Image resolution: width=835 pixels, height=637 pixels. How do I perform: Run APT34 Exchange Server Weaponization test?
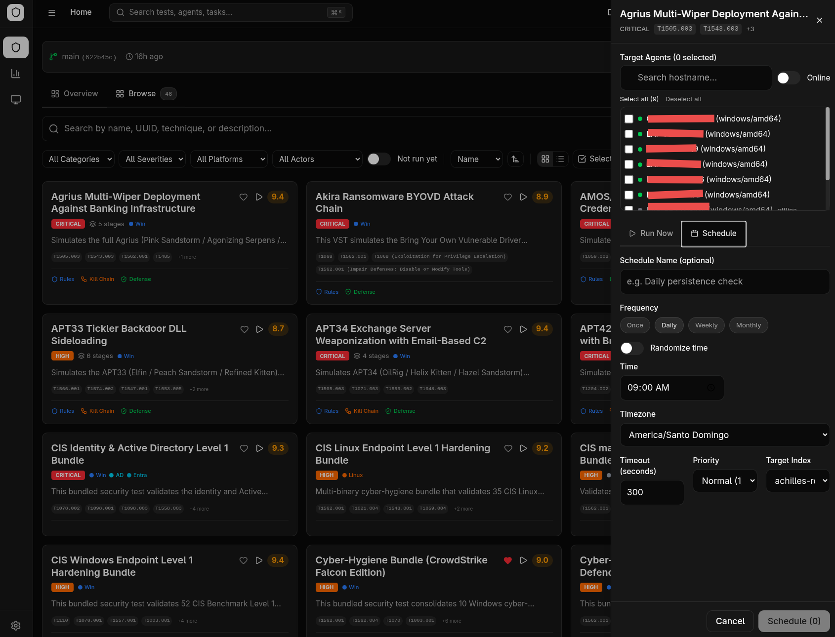click(x=523, y=329)
